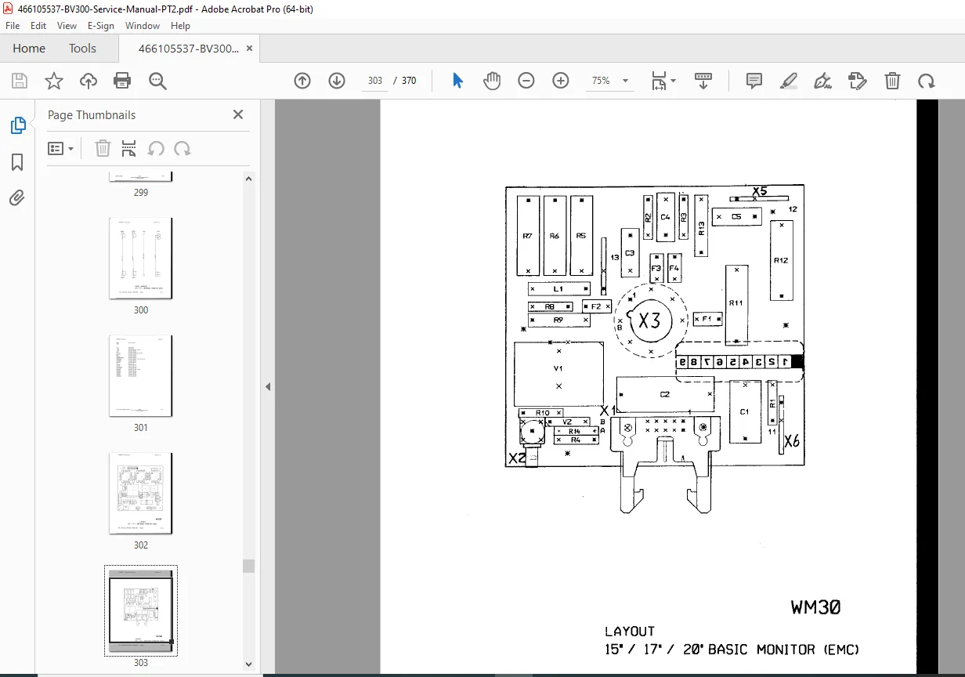Viewport: 965px width, 677px height.
Task: Click the LAYOUT text on the page
Action: 630,632
